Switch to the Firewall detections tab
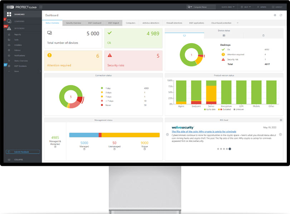The image size is (290, 214). point(174,23)
